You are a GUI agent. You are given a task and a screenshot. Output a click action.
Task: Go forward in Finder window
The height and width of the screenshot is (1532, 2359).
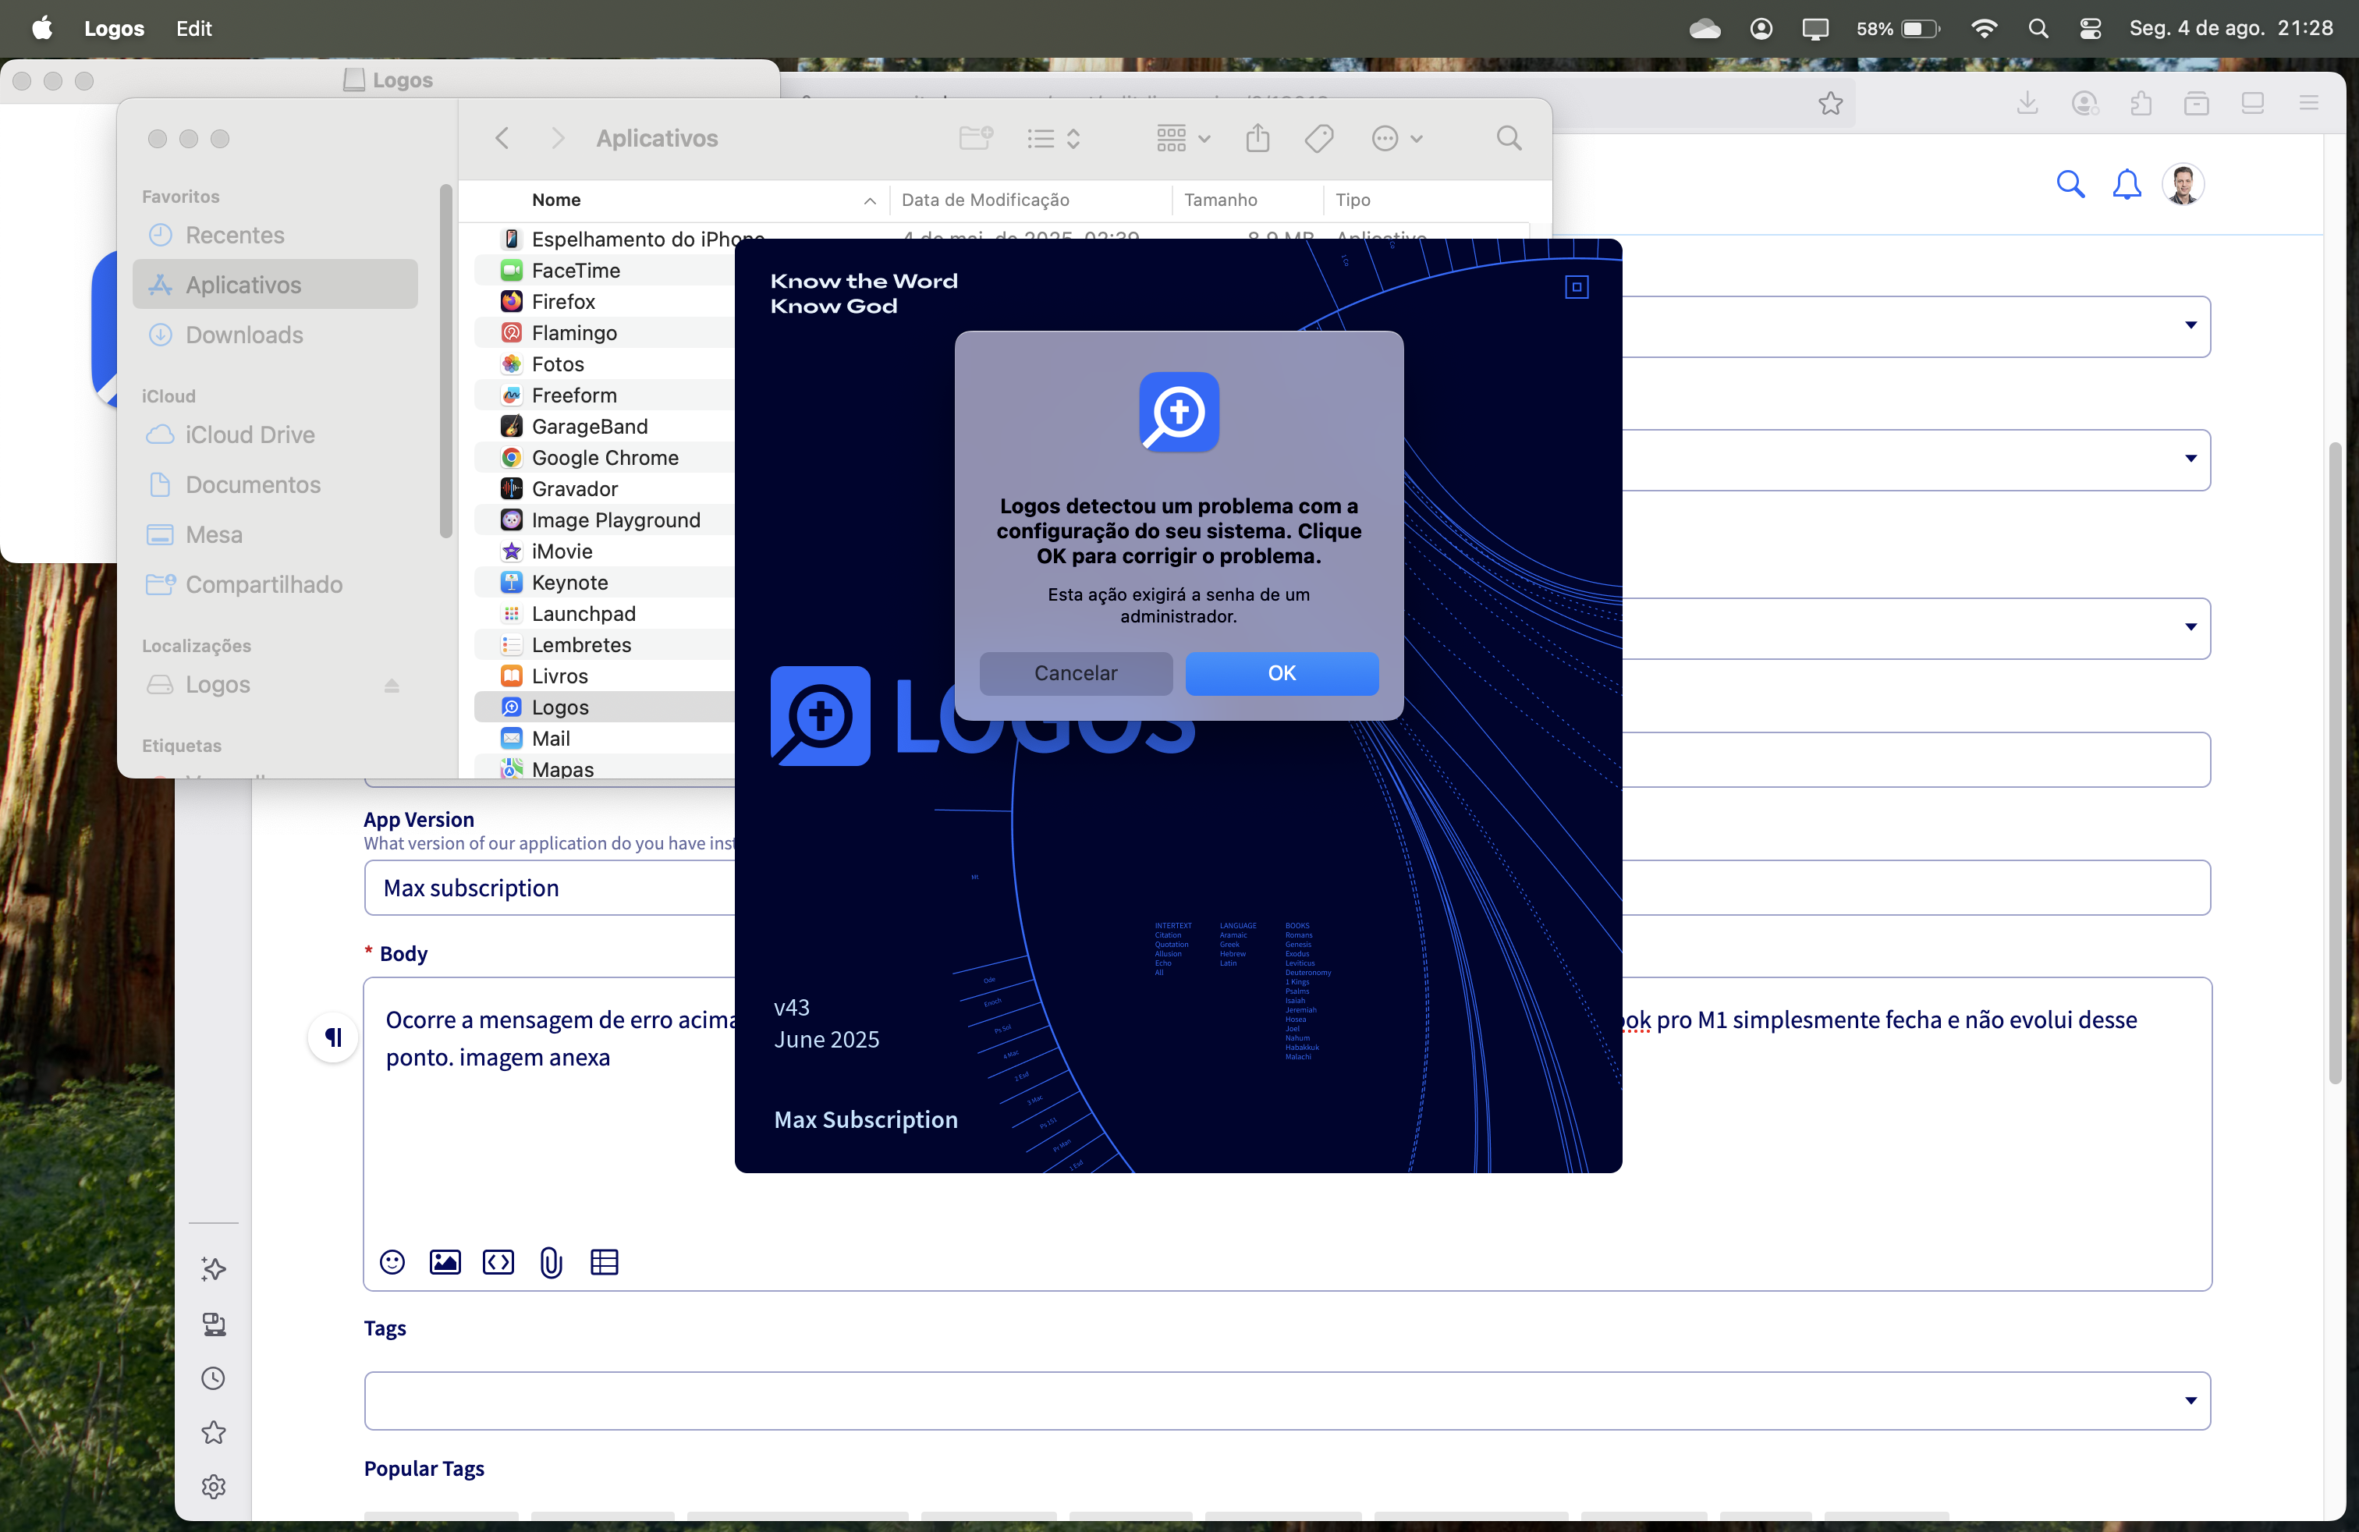tap(557, 138)
